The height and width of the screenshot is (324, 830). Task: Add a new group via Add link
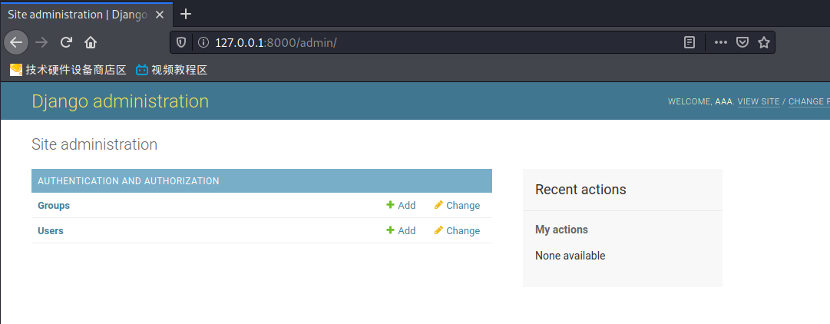[x=401, y=206]
